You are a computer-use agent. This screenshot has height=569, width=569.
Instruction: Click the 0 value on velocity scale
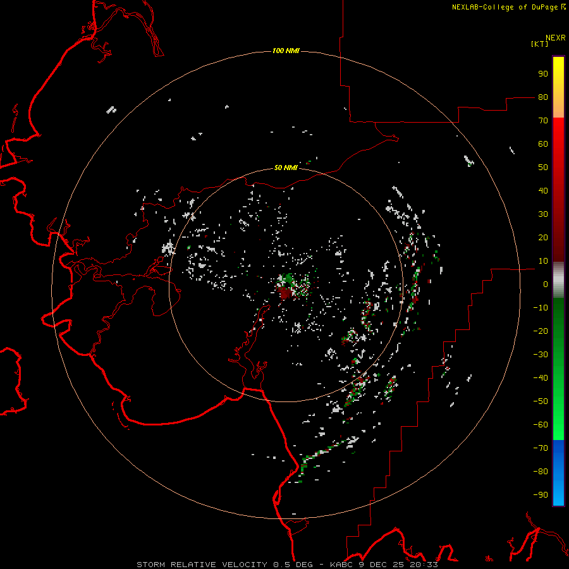(546, 284)
